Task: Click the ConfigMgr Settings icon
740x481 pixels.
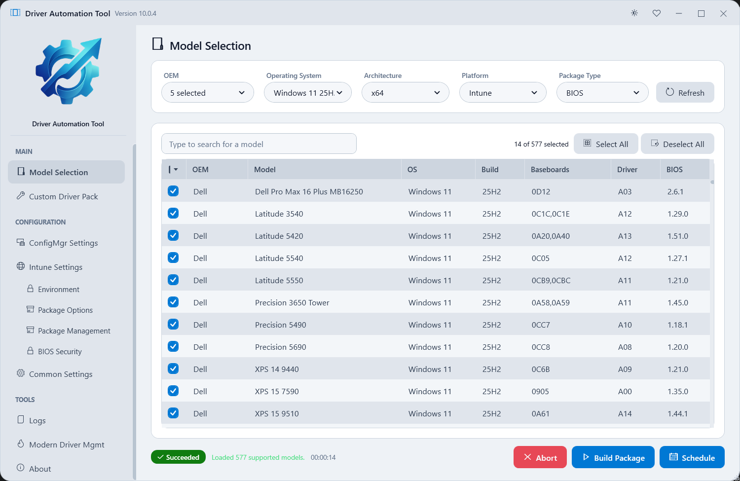Action: pyautogui.click(x=21, y=242)
